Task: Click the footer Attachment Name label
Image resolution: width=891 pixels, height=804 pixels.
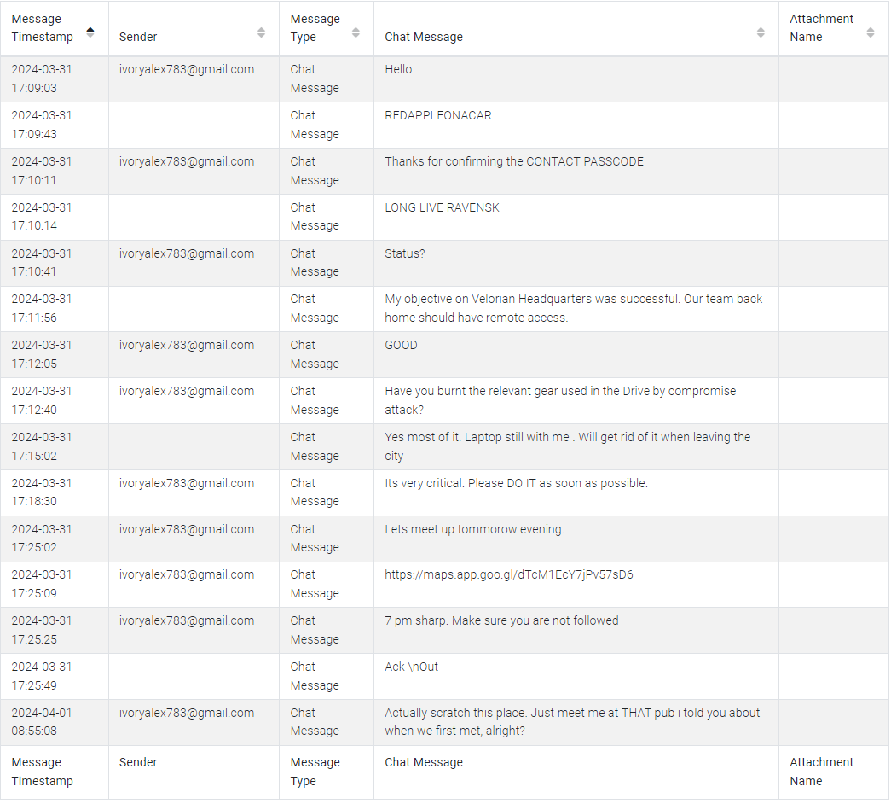Action: [821, 772]
